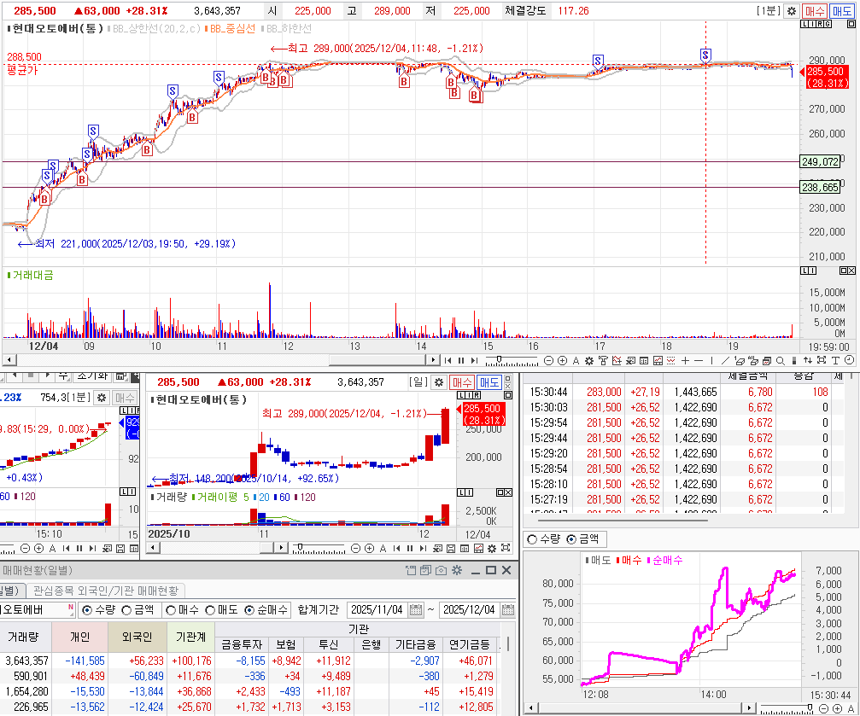Click crosshair plus tool in main chart toolbar
This screenshot has height=716, width=860.
click(x=685, y=361)
